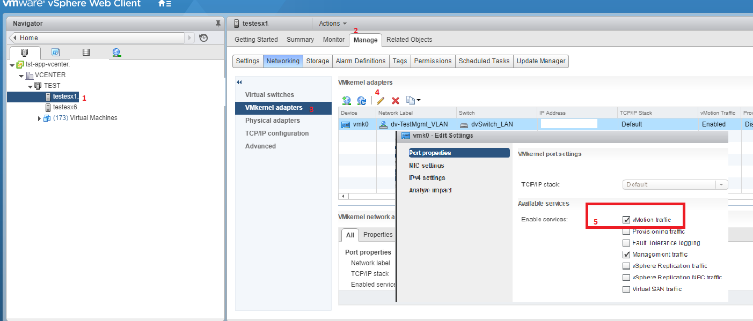This screenshot has width=753, height=321.
Task: Open the Tags sub-tab
Action: tap(400, 61)
